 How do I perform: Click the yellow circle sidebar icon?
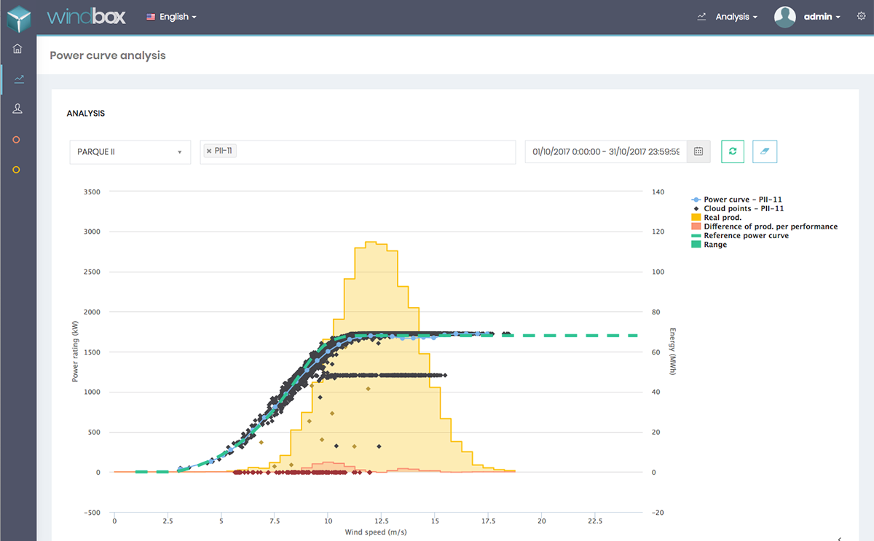coord(17,170)
